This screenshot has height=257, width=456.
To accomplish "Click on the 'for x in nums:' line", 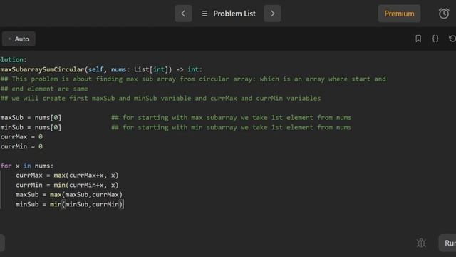I will coord(27,166).
